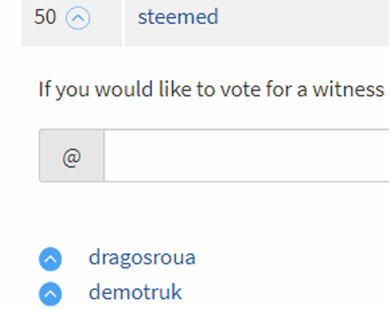Open the demotruk account link

coord(135,293)
